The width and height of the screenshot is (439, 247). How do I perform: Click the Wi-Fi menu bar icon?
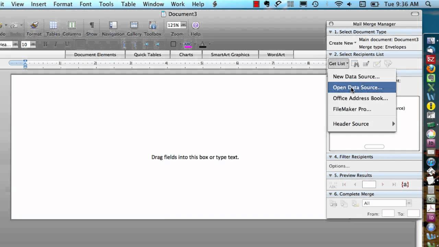(339, 4)
